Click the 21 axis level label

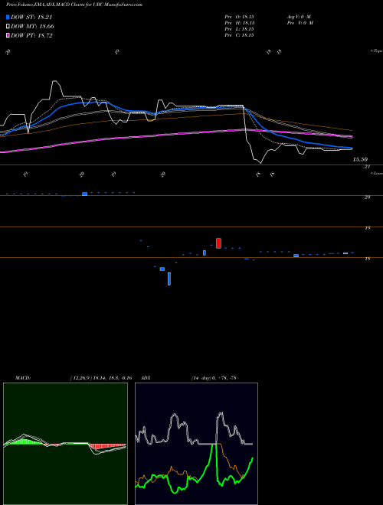tap(367, 167)
